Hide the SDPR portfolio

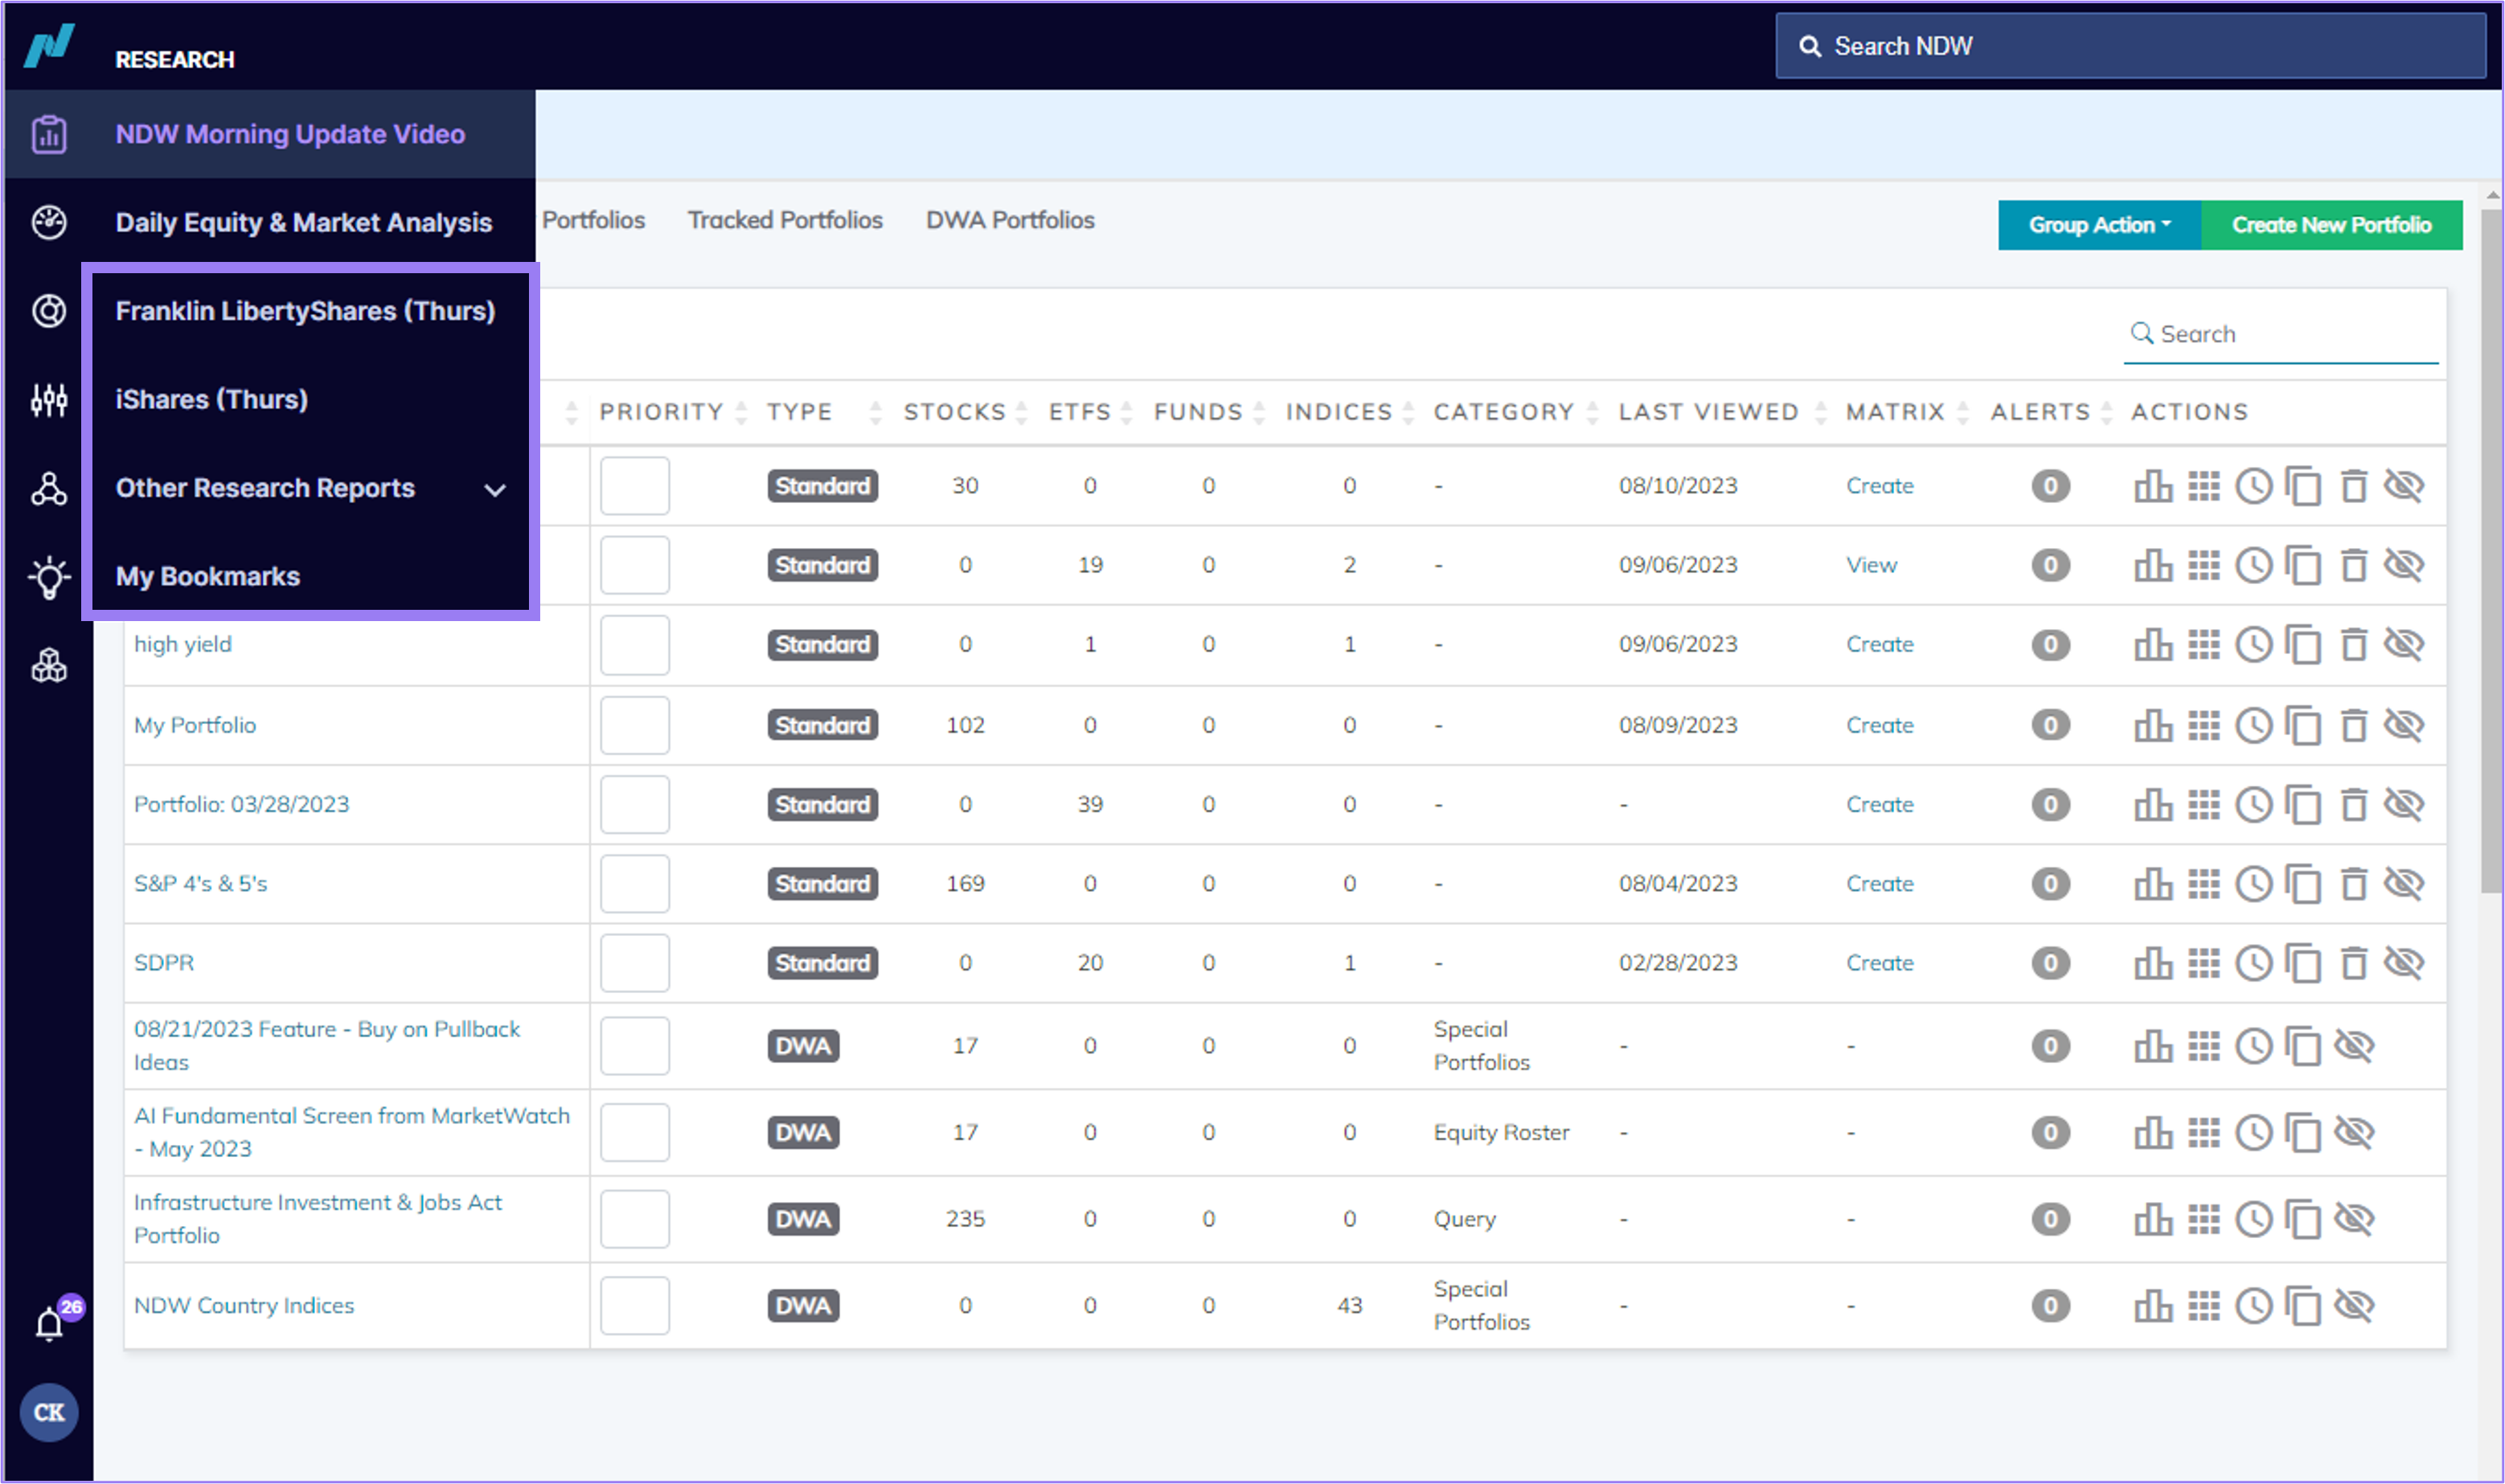(2403, 963)
